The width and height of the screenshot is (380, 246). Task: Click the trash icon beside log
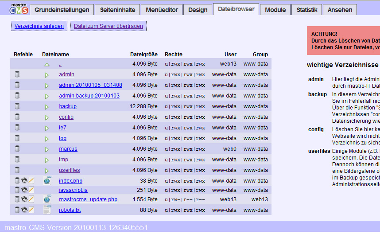(x=17, y=138)
